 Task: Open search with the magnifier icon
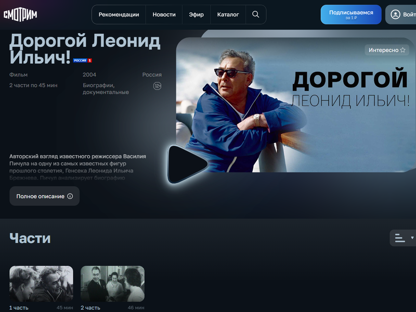pos(256,15)
